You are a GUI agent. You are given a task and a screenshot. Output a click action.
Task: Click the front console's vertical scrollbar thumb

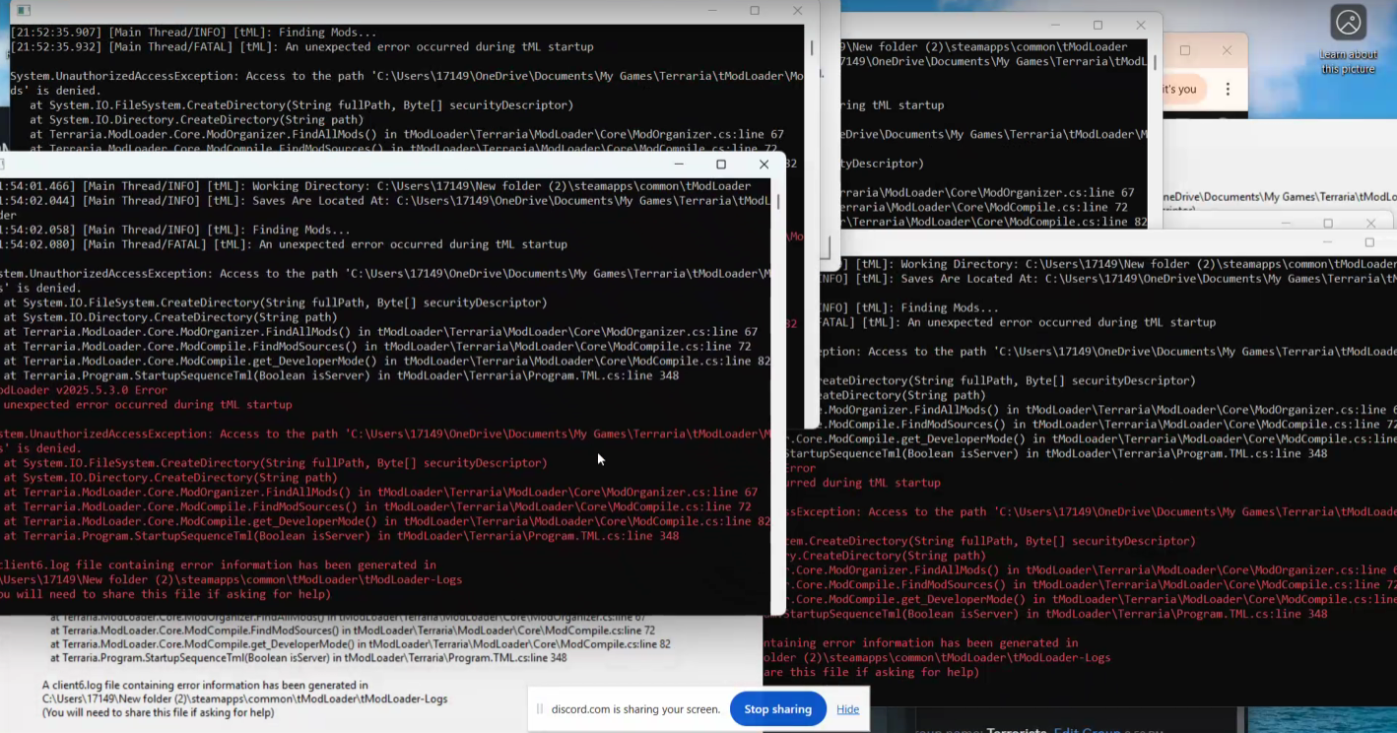pyautogui.click(x=778, y=202)
